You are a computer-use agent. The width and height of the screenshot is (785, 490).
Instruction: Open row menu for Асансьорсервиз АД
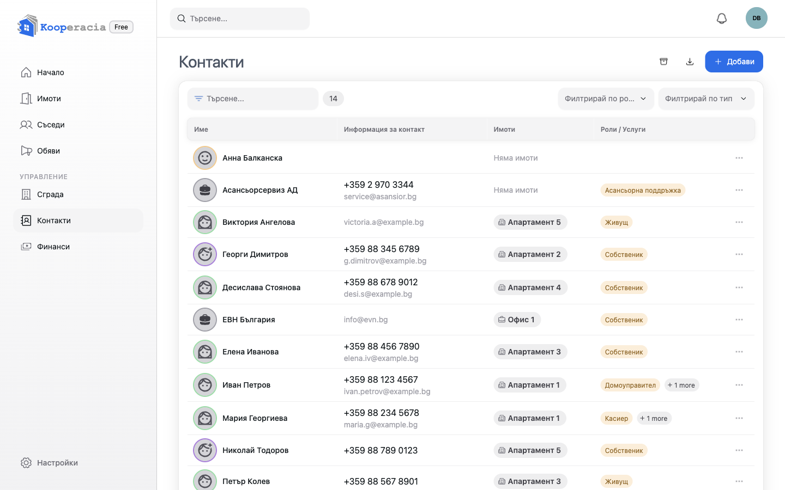[739, 190]
